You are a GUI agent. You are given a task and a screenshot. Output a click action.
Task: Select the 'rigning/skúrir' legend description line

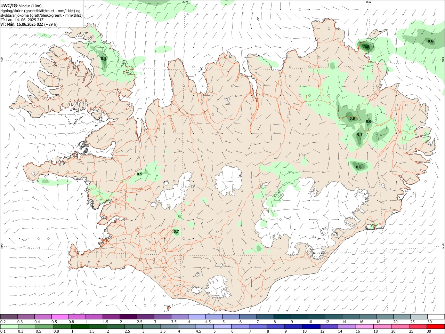(41, 10)
